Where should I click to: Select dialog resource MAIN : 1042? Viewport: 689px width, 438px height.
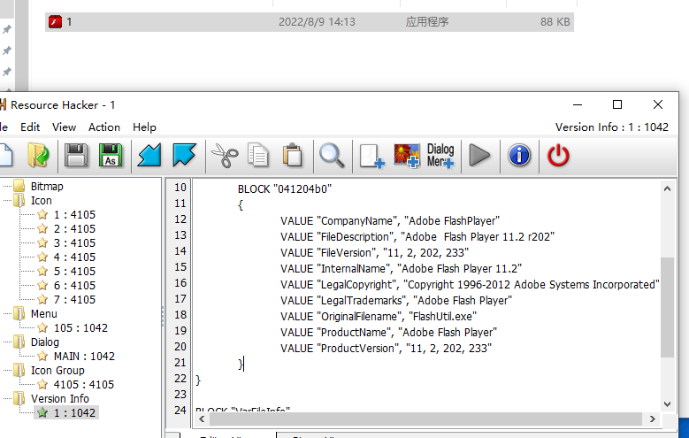(84, 357)
